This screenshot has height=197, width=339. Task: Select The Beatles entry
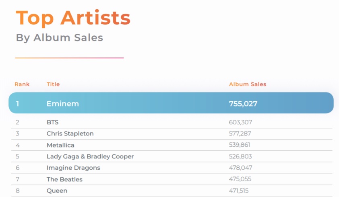[64, 179]
